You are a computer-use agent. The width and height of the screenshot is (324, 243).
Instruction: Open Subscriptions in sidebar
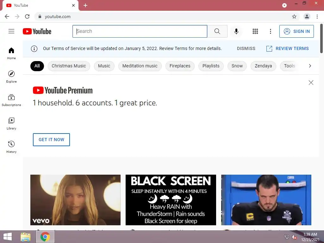click(x=11, y=100)
